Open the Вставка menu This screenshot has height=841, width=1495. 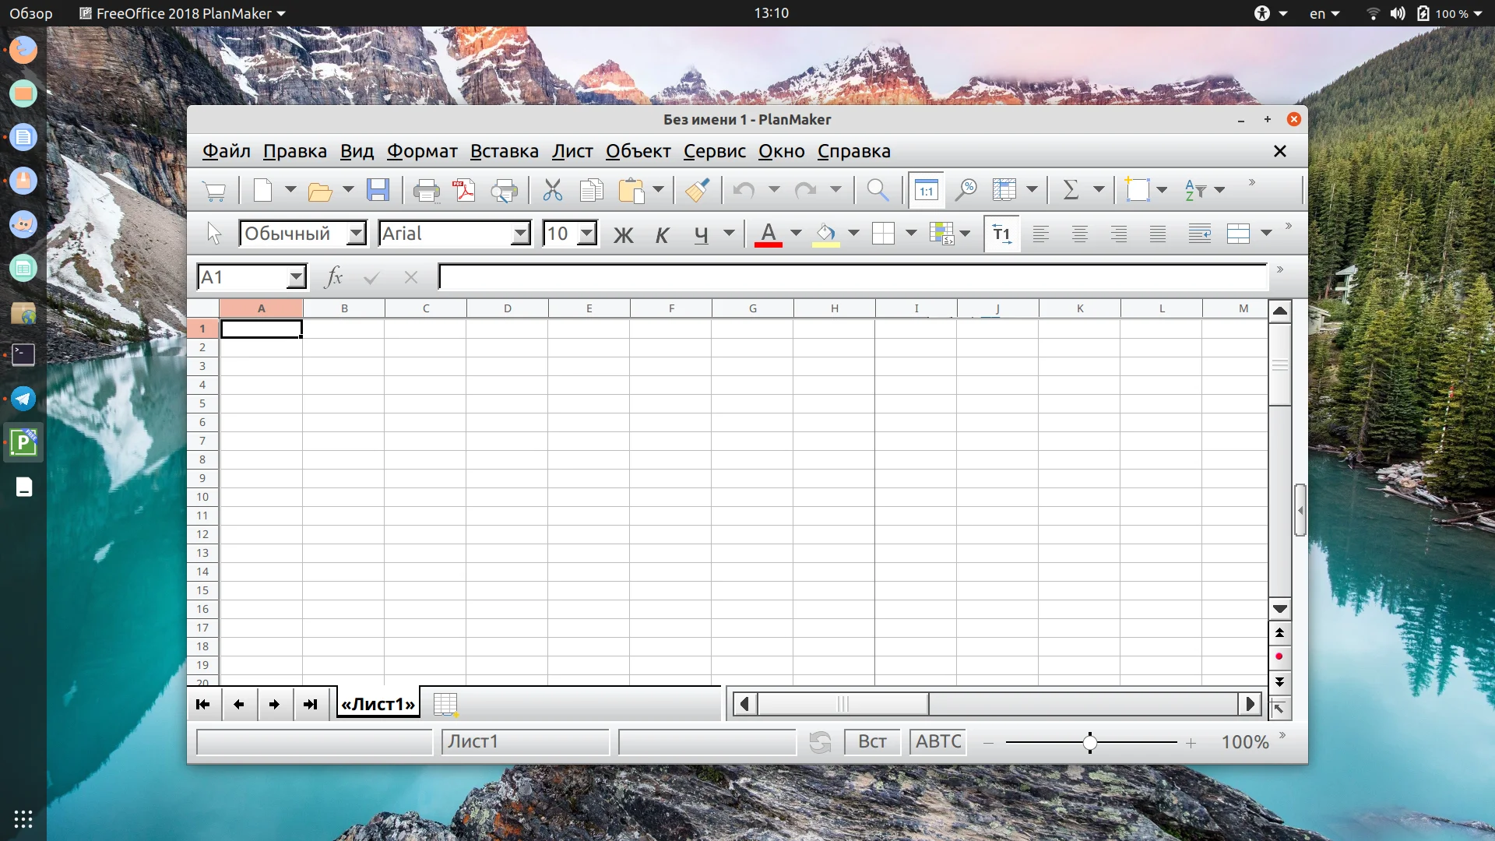[504, 151]
